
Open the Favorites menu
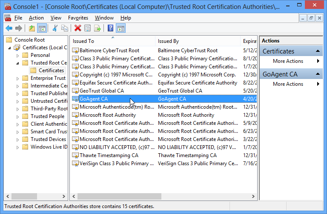point(78,18)
